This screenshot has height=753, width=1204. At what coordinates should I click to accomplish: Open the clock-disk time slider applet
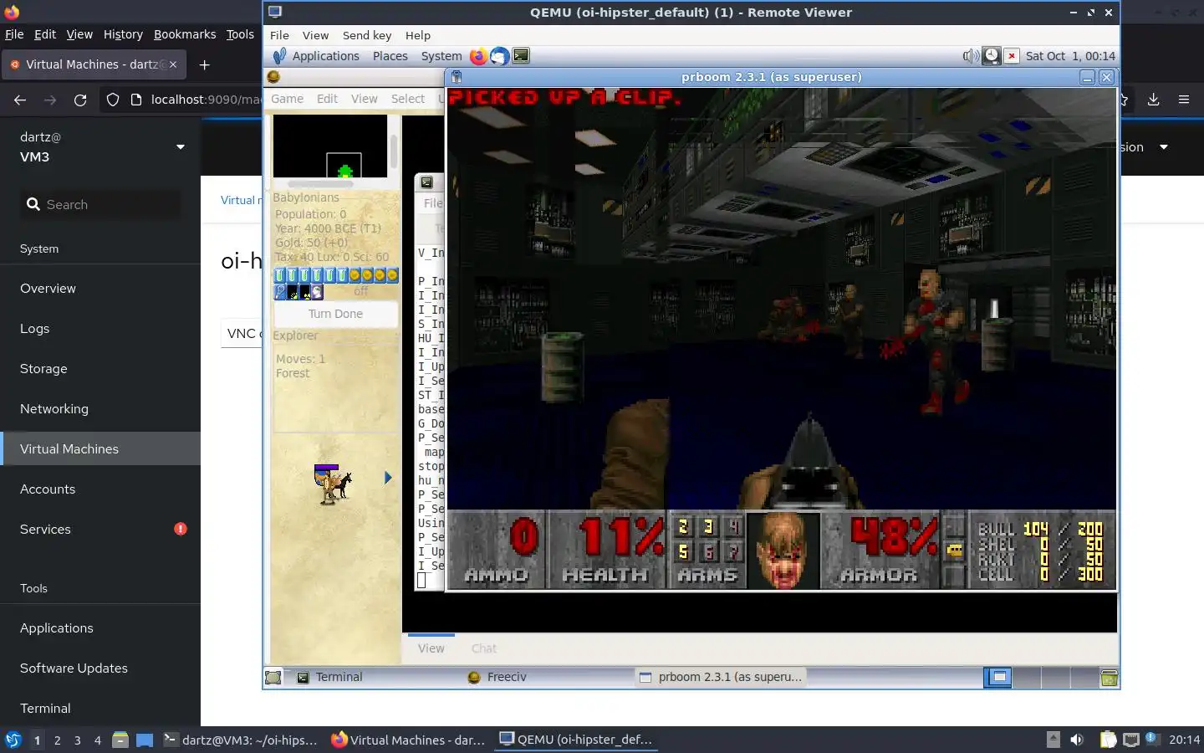coord(991,56)
